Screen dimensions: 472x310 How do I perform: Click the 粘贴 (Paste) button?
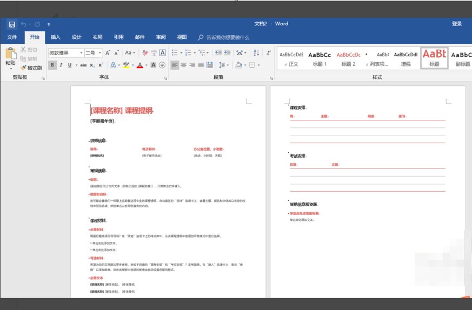10,57
